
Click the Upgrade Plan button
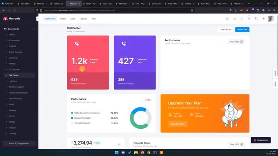pos(178,124)
